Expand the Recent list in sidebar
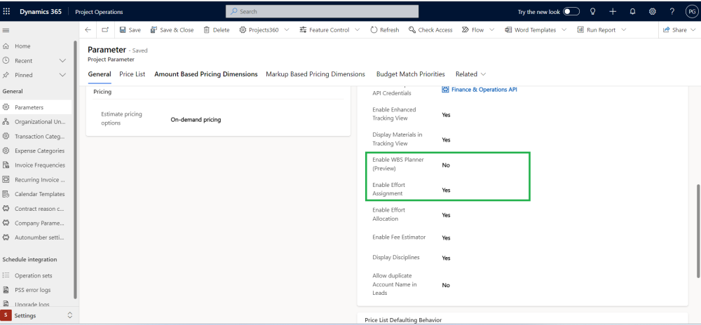Viewport: 701px width, 325px height. 62,61
